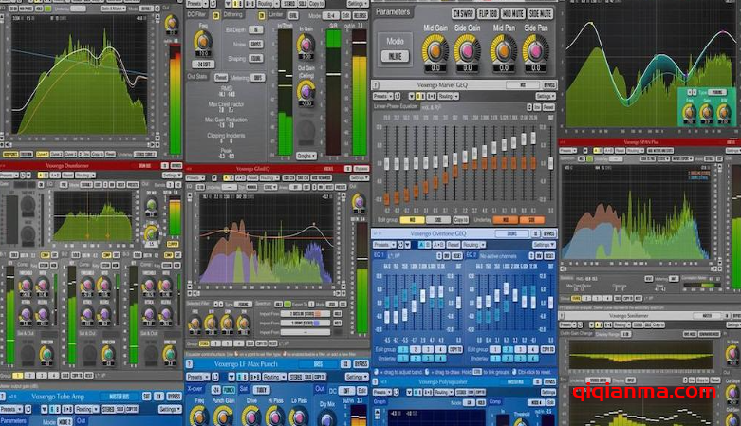741x426 pixels.
Task: Click the Side Pan knob
Action: 534,49
